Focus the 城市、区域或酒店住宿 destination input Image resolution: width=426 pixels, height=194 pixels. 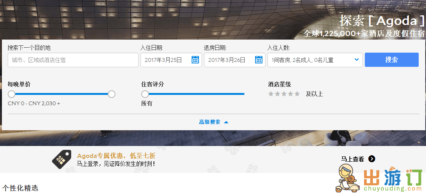tap(73, 60)
